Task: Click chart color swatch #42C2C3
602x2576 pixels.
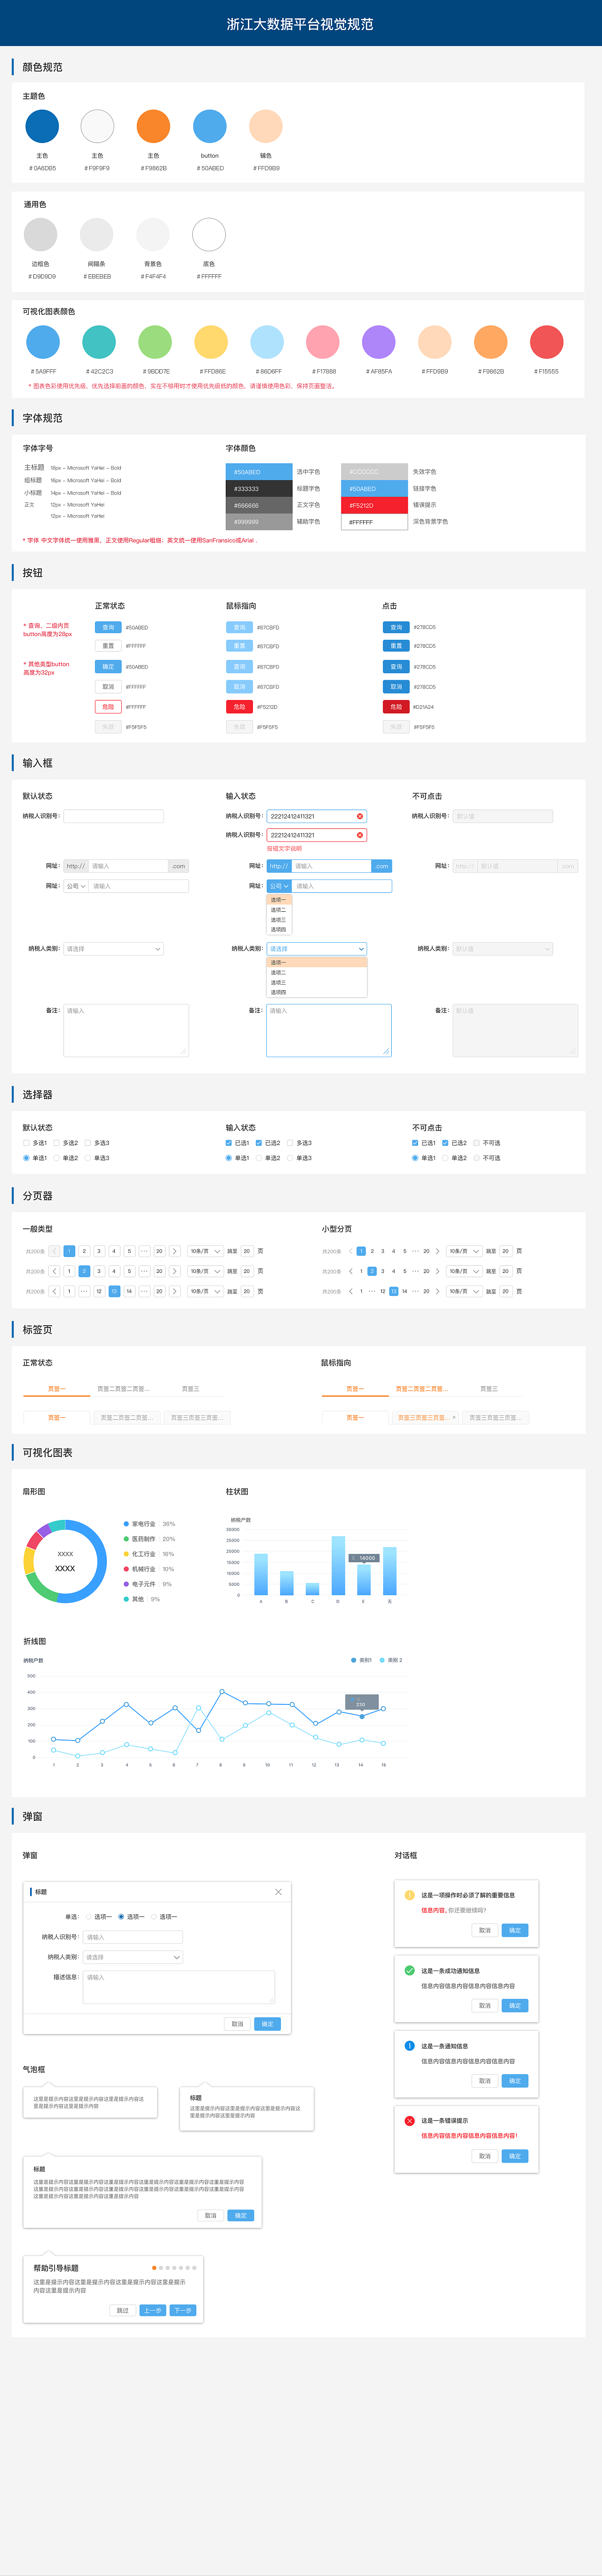Action: [x=98, y=342]
